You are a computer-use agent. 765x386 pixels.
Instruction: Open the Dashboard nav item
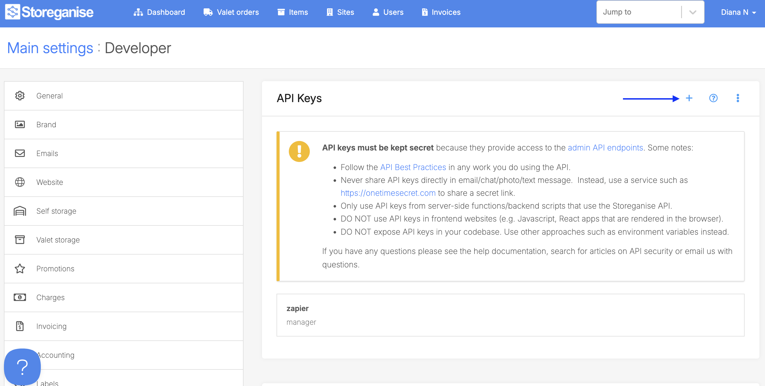159,12
